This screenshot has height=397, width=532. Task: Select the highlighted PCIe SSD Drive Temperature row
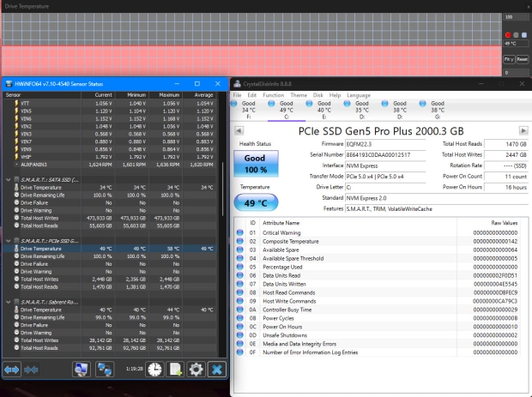click(110, 249)
